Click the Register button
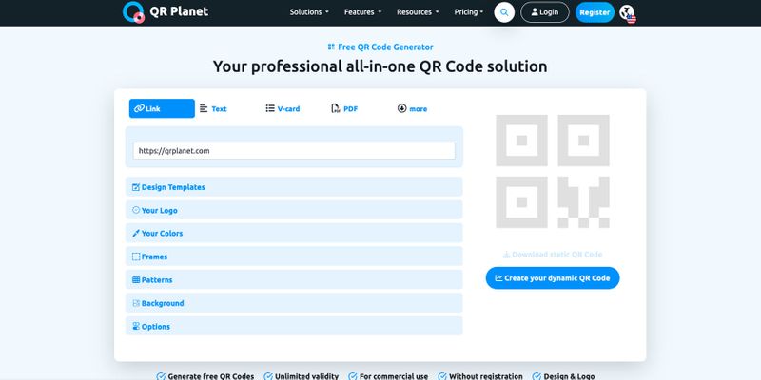The height and width of the screenshot is (380, 761). tap(595, 12)
